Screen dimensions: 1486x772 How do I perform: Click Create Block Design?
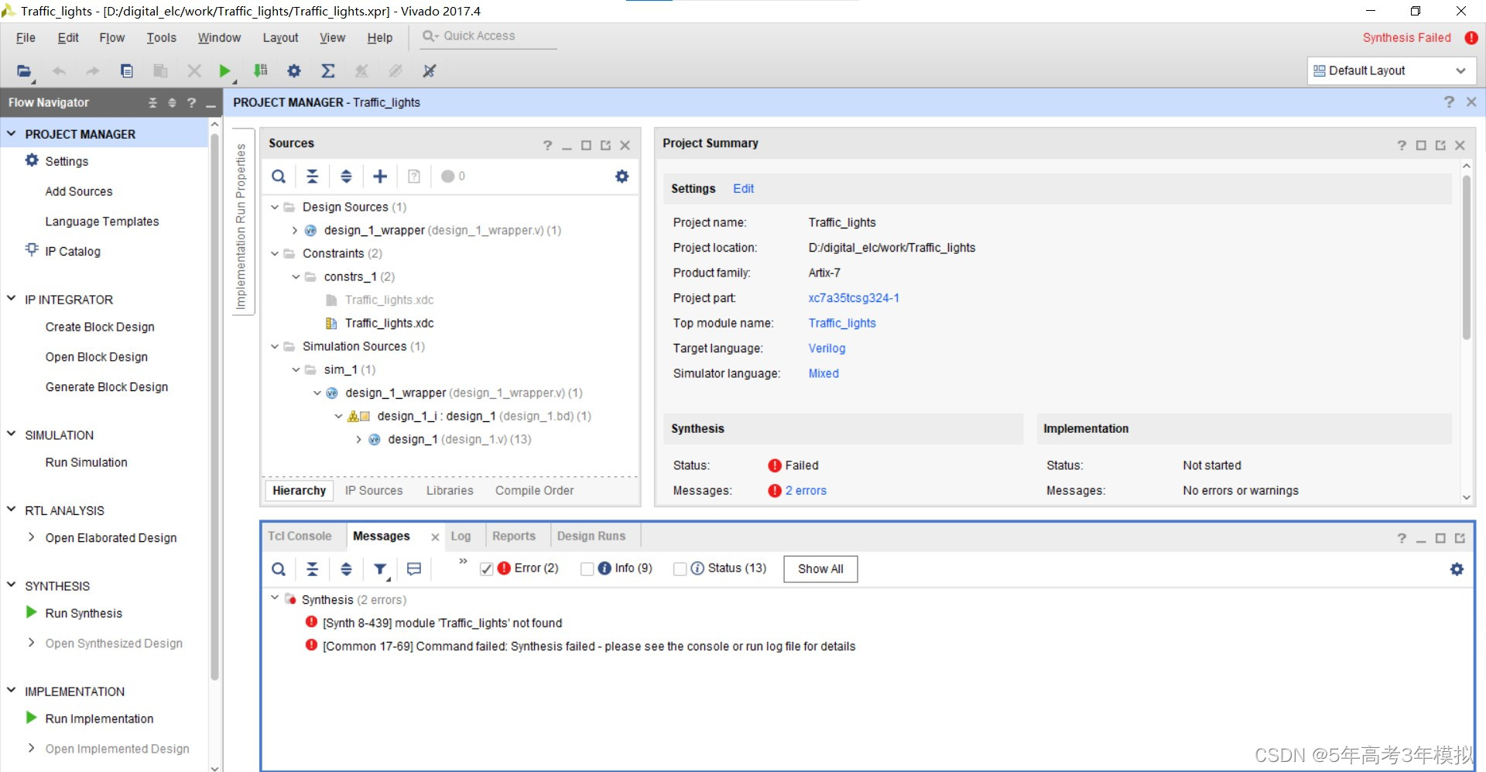point(100,327)
